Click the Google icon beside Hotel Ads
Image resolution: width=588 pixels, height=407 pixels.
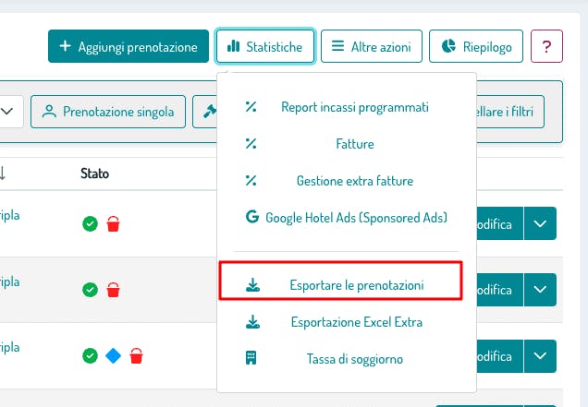tap(251, 218)
